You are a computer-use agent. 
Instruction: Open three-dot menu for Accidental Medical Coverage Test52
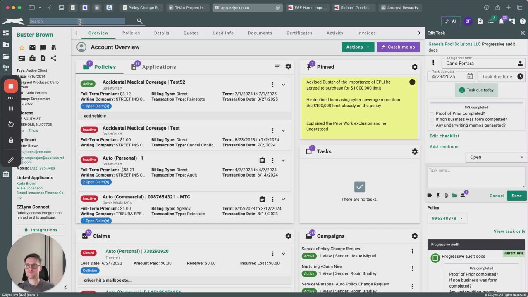tap(272, 85)
